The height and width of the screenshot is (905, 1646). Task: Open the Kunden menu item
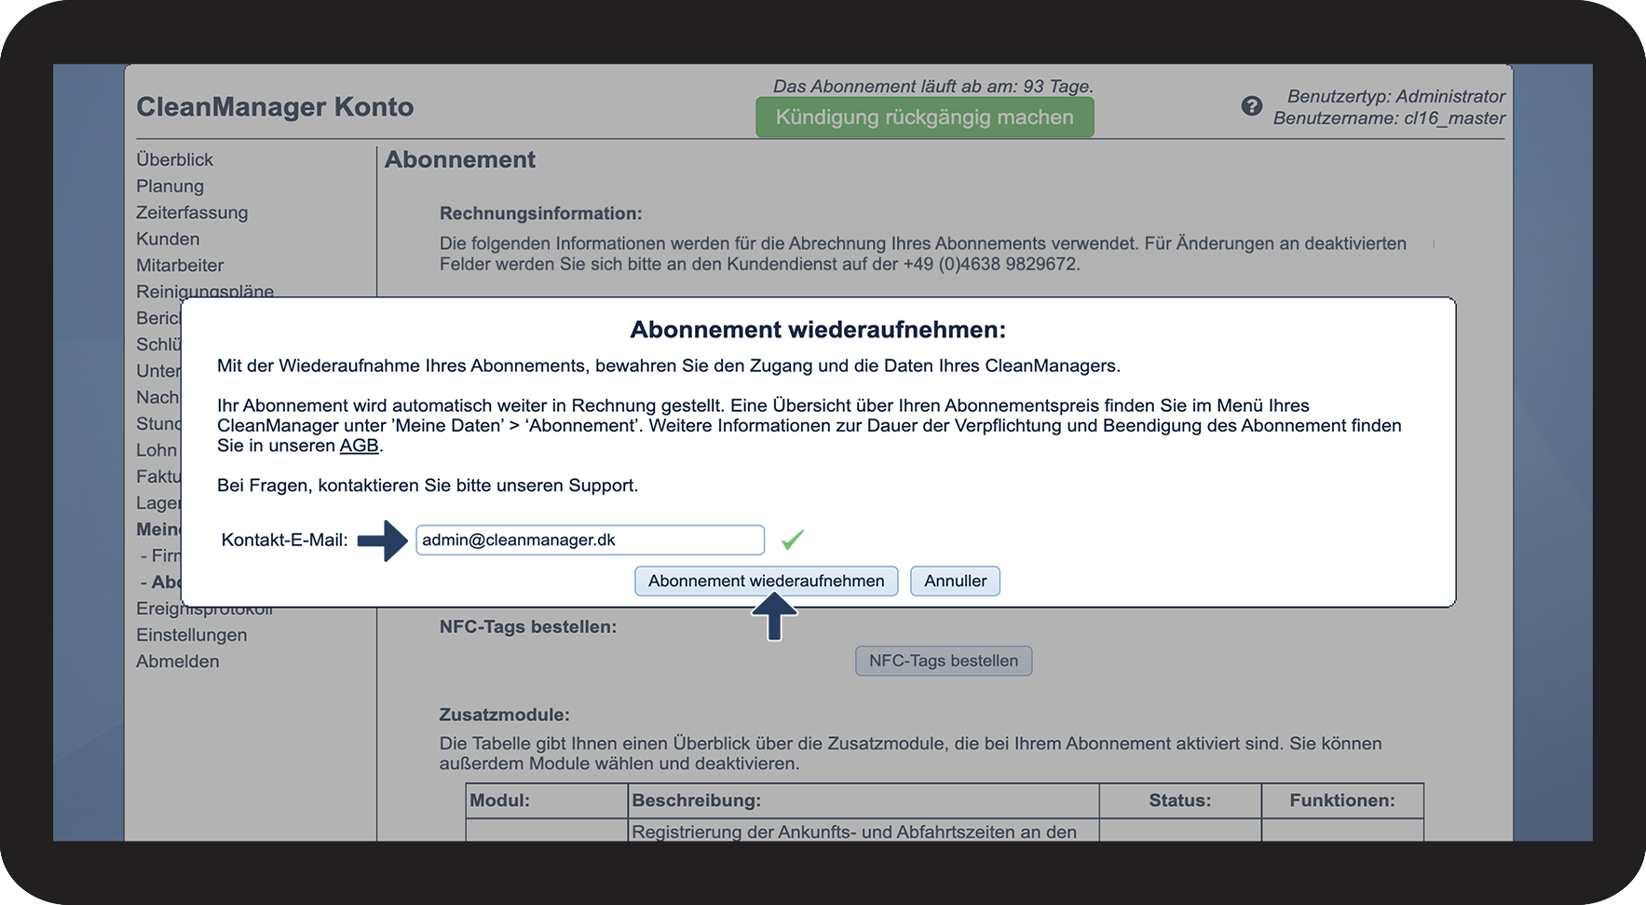(x=168, y=239)
